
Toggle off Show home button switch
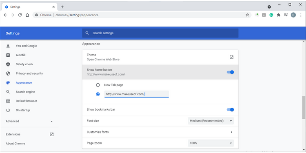tap(230, 72)
